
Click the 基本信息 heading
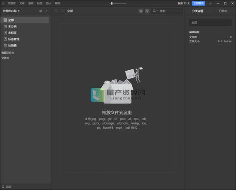point(194,32)
